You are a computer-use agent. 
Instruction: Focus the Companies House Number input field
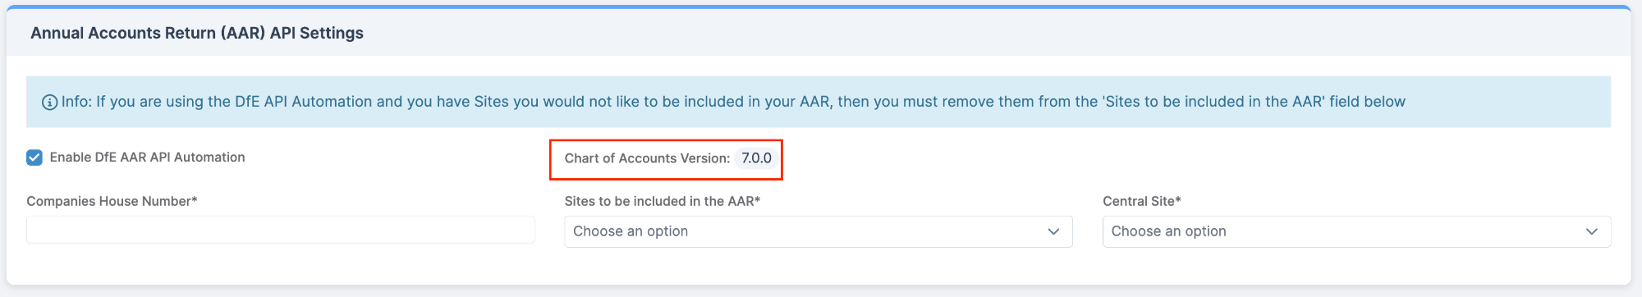(281, 230)
